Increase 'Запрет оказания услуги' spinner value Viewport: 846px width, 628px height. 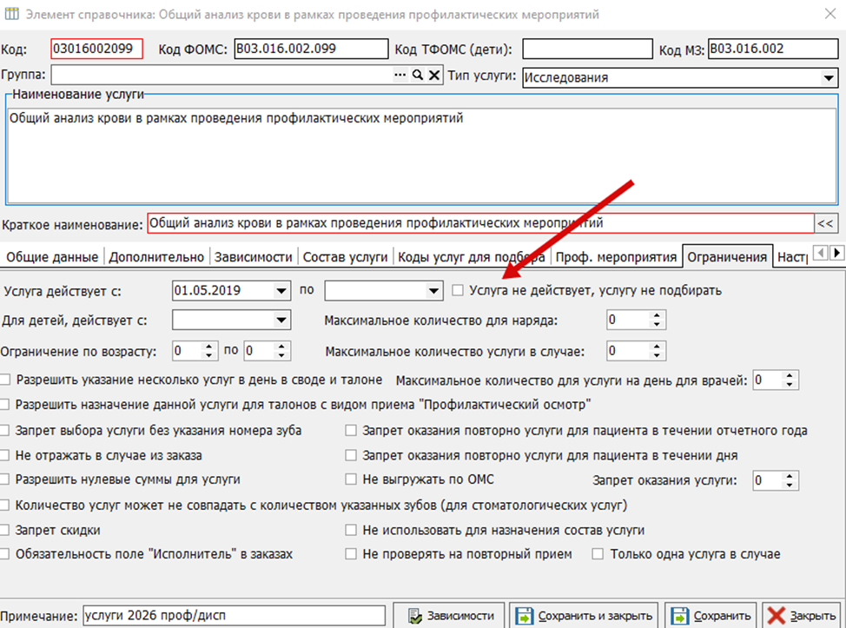(x=790, y=476)
